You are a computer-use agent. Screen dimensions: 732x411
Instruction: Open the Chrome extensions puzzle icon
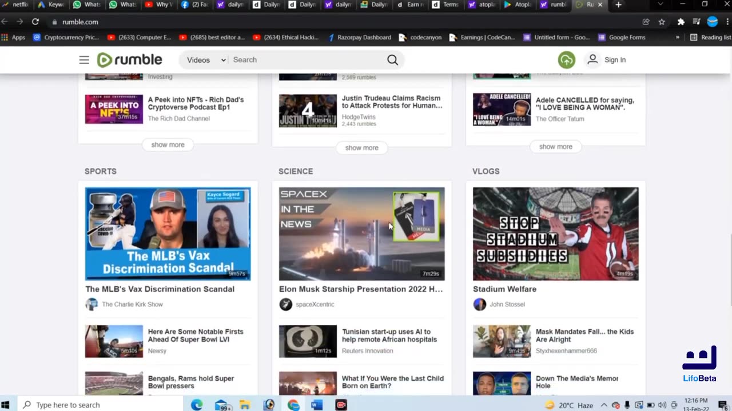click(681, 22)
